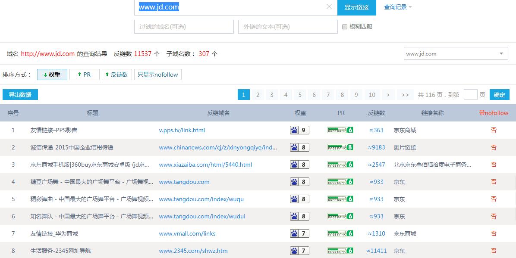Viewport: 516px width, 258px height.
Task: Open the http://www.jd.com result link
Action: click(48, 54)
